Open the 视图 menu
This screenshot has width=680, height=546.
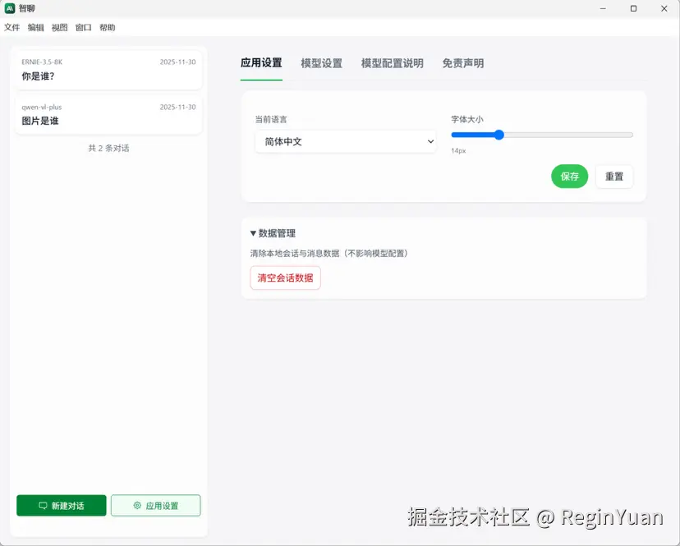point(59,27)
